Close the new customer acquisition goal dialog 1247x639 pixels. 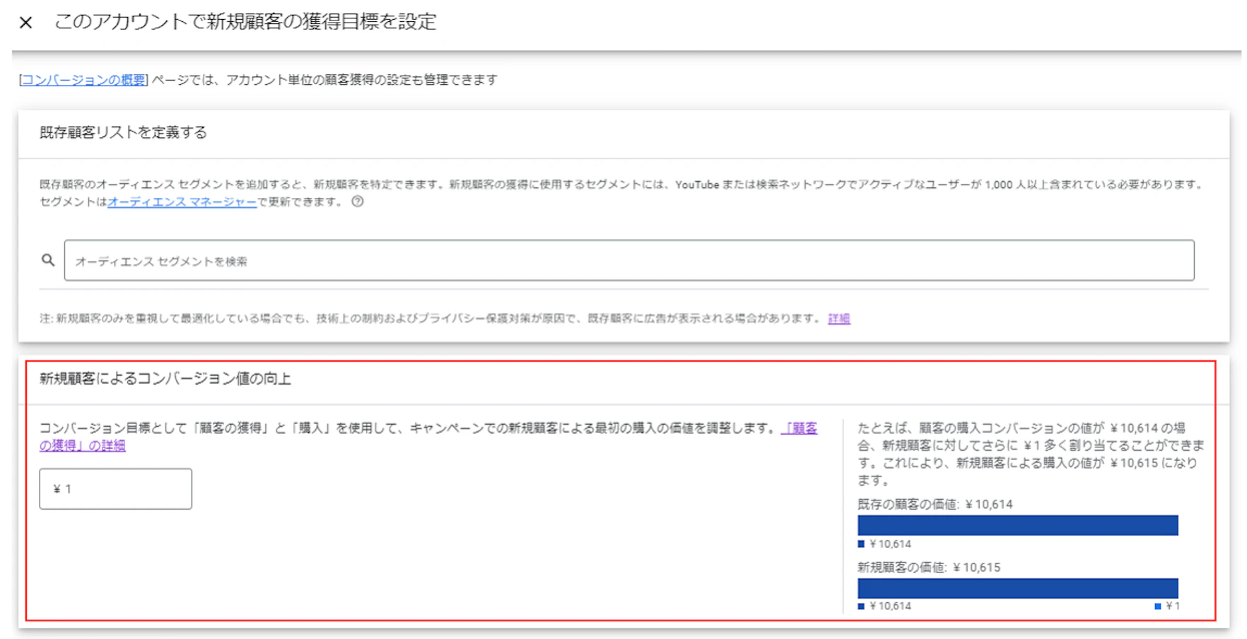pos(25,23)
